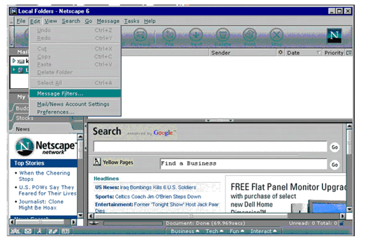This screenshot has height=246, width=365.
Task: Click web pane vertical scrollbar down arrow
Action: pyautogui.click(x=349, y=209)
